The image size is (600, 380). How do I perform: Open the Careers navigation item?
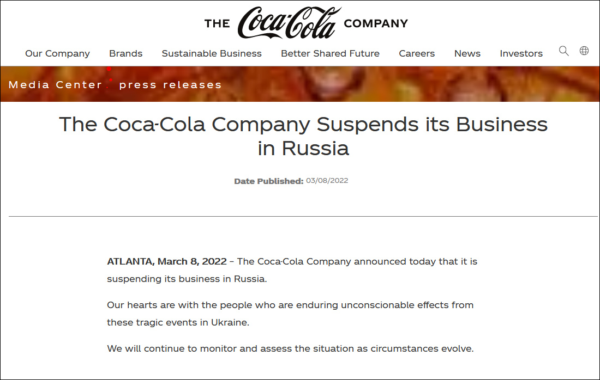[x=417, y=53]
